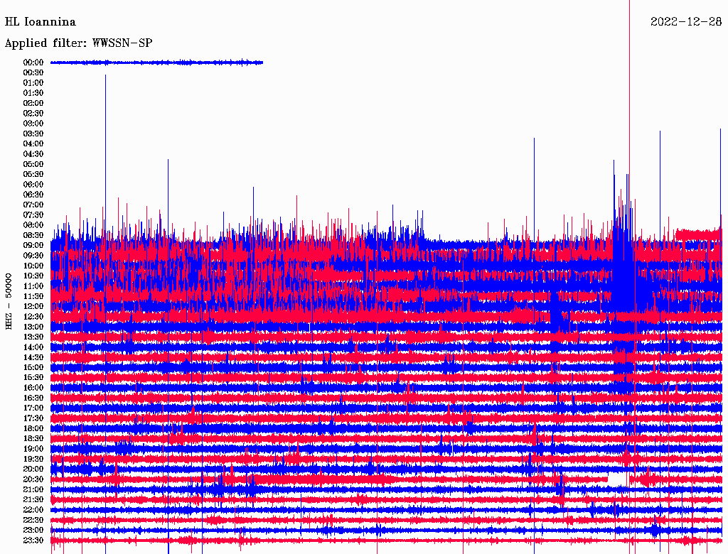The height and width of the screenshot is (554, 728).
Task: Click the vertical axis label 'HHZ - 50000'
Action: point(9,302)
